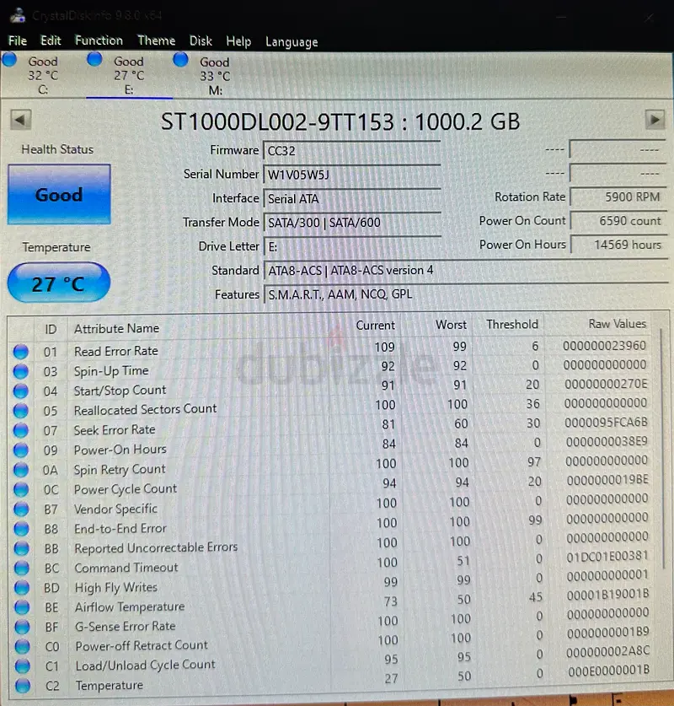
Task: Click the CrystalDiskInfo title bar icon
Action: (x=18, y=15)
